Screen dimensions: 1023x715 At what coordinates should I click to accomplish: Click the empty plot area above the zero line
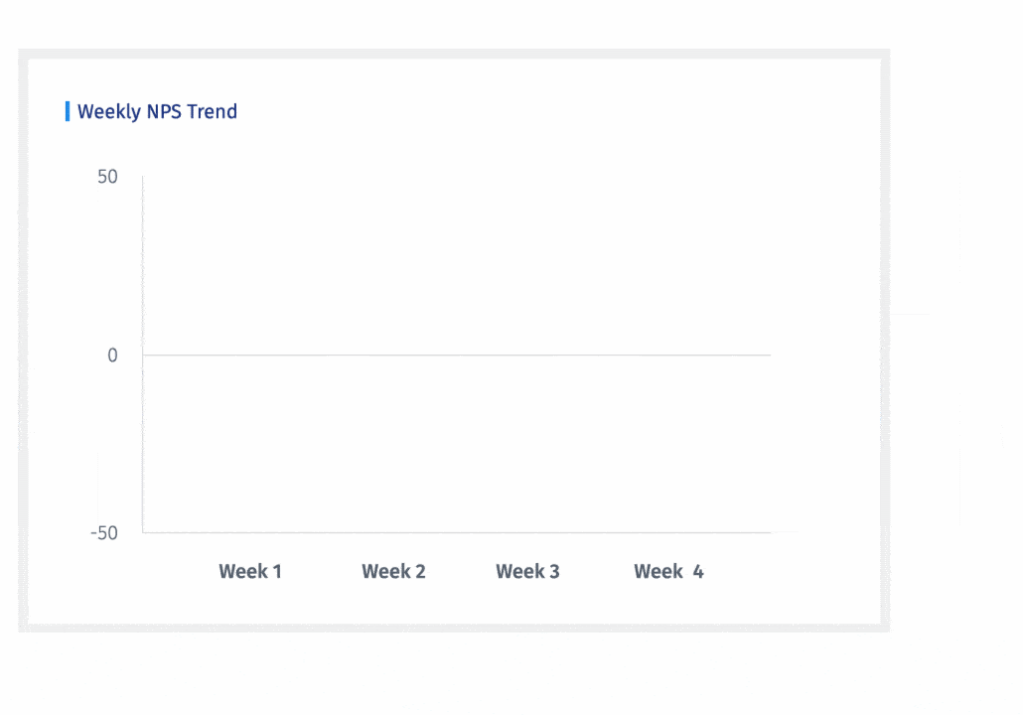[457, 265]
